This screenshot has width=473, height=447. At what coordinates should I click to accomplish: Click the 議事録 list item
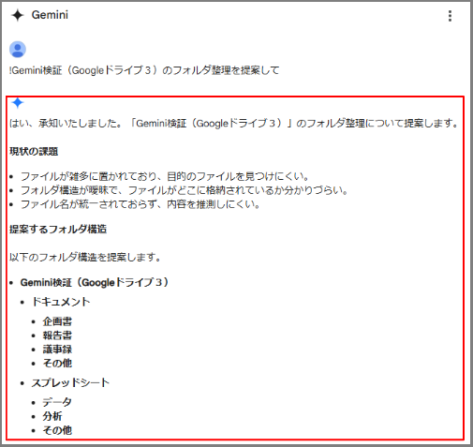pyautogui.click(x=57, y=350)
